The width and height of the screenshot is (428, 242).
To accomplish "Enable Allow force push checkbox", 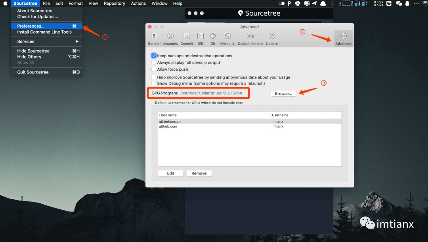I will coord(154,69).
